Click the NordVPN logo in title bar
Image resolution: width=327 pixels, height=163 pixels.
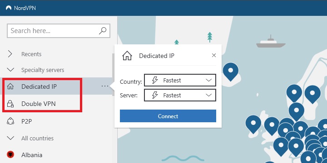pos(9,8)
